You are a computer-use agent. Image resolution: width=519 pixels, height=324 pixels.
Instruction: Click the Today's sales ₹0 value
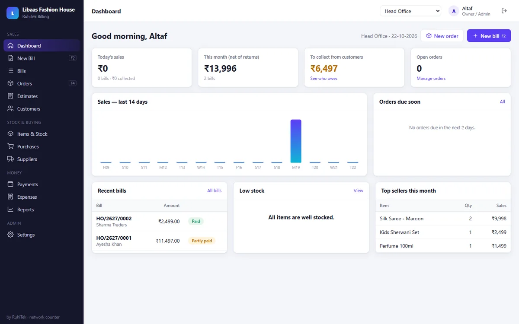tap(103, 68)
